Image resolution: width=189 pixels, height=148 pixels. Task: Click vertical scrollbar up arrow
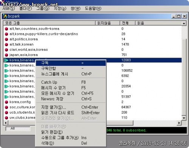184,23
